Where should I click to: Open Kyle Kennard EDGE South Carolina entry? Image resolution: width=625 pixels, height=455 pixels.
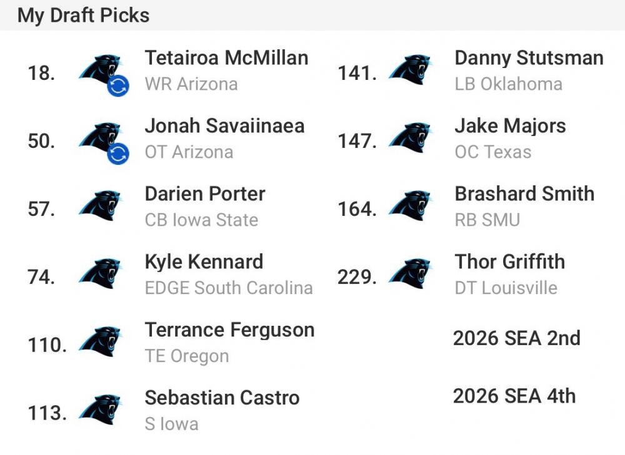pos(228,275)
